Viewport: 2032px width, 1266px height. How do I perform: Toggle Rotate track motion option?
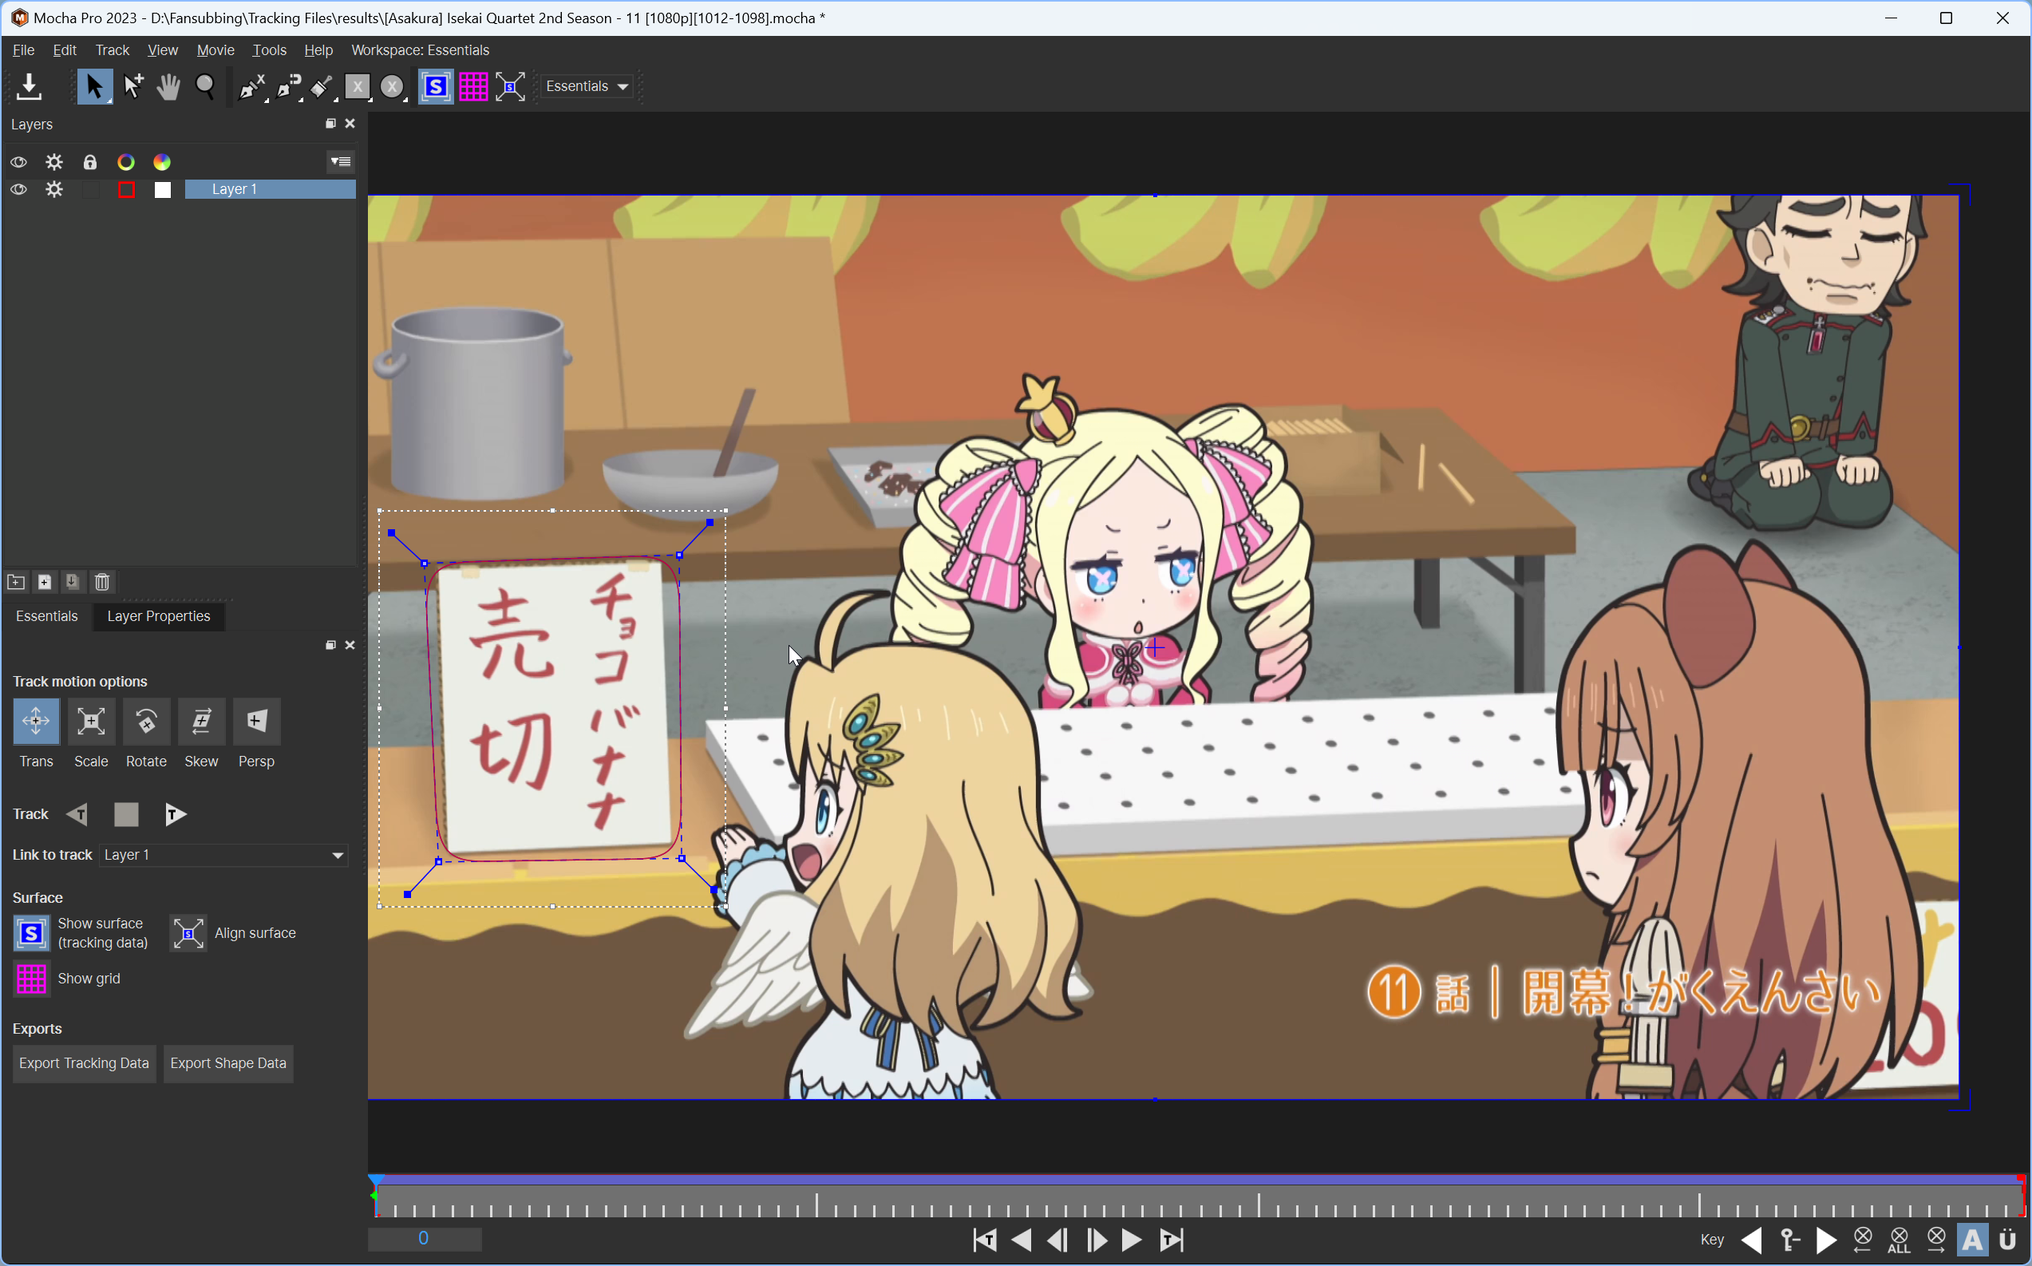(x=147, y=721)
